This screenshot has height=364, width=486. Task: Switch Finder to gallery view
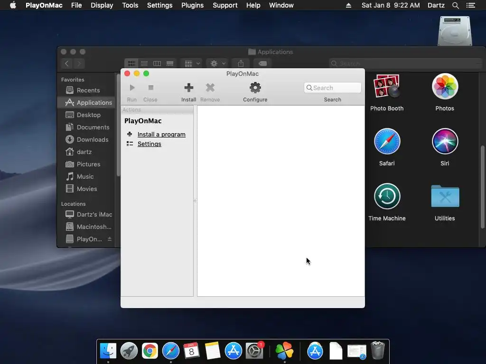coord(170,64)
